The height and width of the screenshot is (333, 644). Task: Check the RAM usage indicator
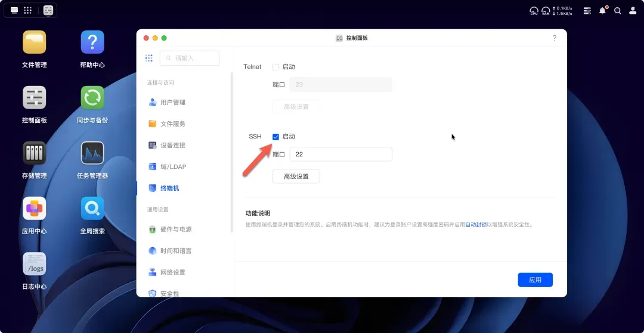coord(546,11)
